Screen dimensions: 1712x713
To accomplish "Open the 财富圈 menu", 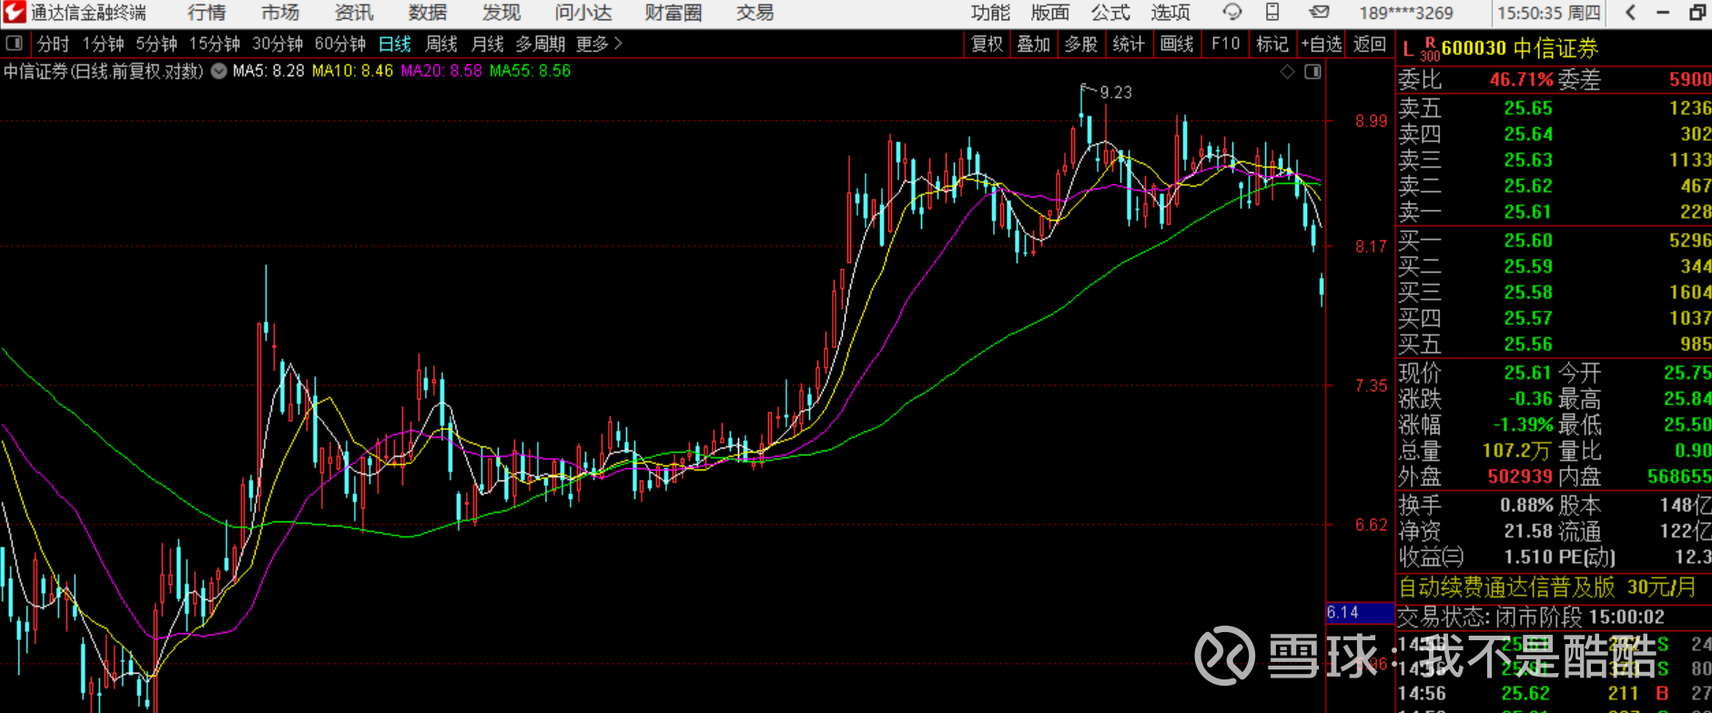I will coord(674,13).
